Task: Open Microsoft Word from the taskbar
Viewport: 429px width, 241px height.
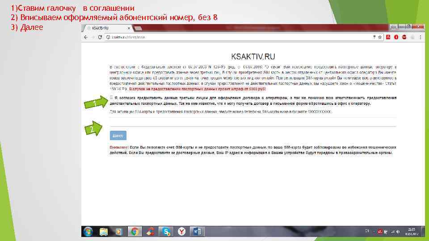Action: (197, 232)
